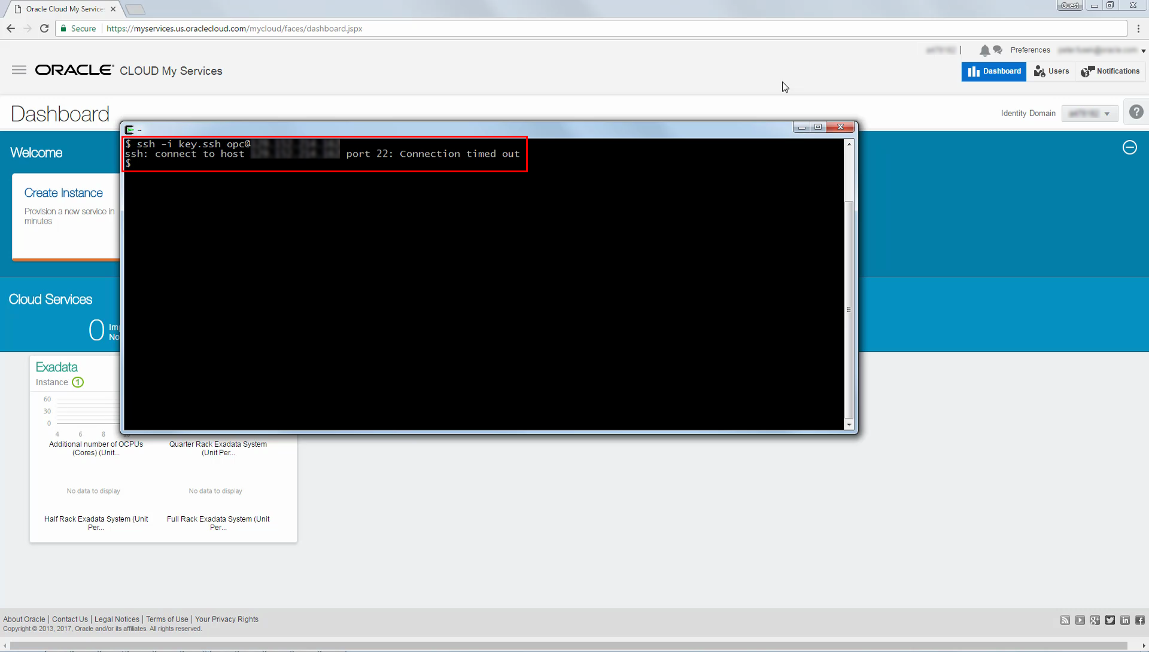Open Chrome three-dot menu

(1139, 28)
